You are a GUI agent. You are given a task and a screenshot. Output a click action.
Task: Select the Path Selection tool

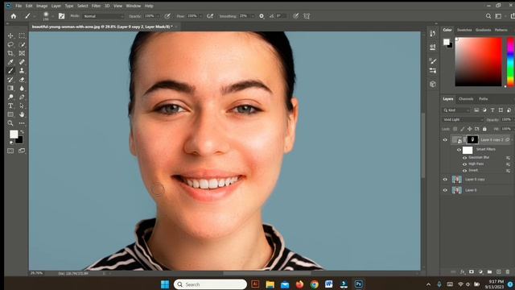click(x=22, y=106)
